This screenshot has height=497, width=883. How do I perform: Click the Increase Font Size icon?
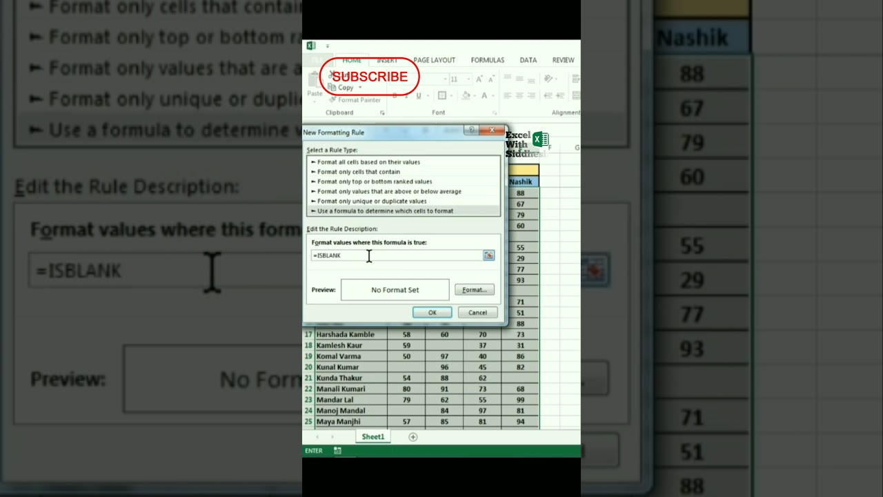pyautogui.click(x=479, y=79)
